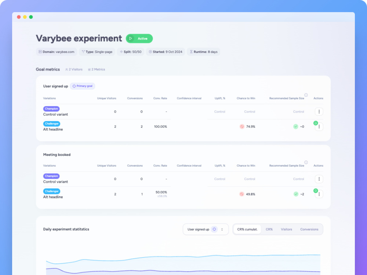Viewport: 367px width, 275px height.
Task: Click the Chance to Win header in User signed up table
Action: click(246, 98)
